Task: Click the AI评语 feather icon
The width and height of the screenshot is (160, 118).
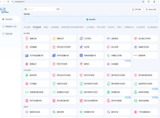Action: [x=81, y=47]
